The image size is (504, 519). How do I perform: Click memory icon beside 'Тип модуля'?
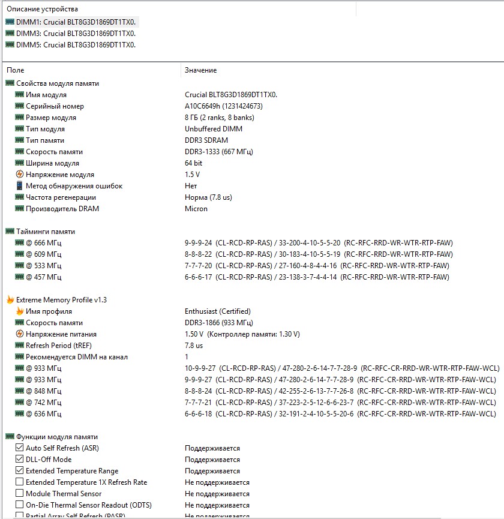coord(20,128)
